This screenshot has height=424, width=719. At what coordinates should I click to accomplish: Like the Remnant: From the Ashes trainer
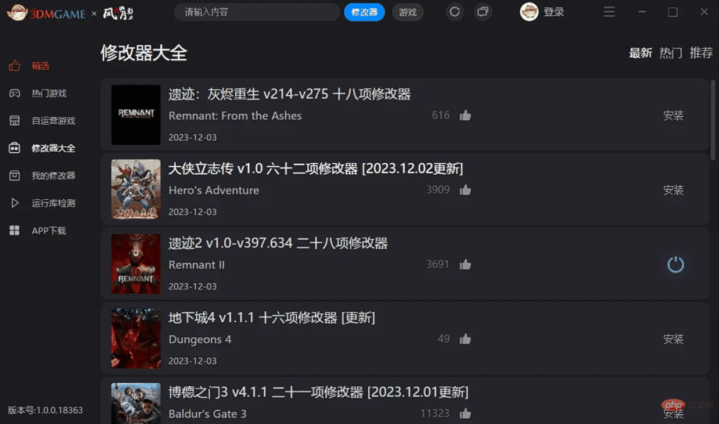pyautogui.click(x=465, y=116)
